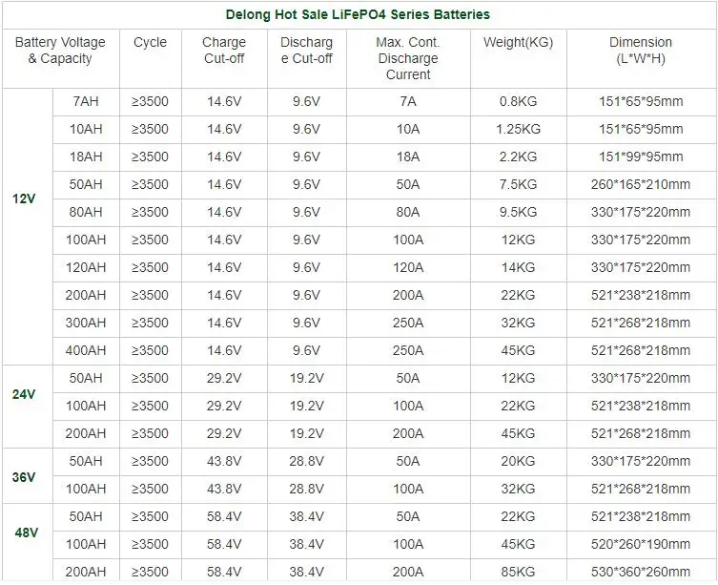This screenshot has height=585, width=718.
Task: Select the 151*99*95mm dimension cell
Action: coord(640,157)
